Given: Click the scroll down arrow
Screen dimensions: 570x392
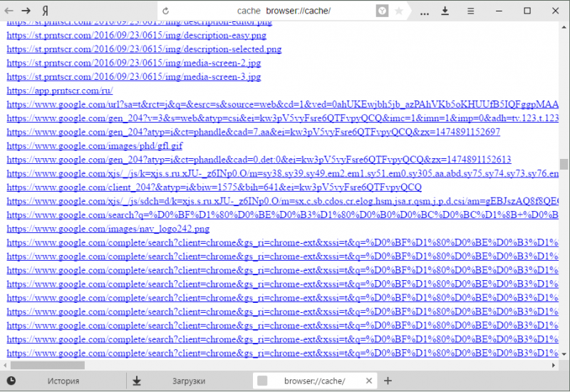Looking at the screenshot, I should (x=564, y=354).
